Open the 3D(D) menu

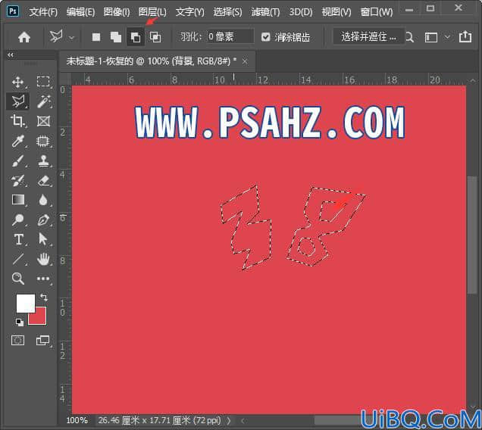tap(301, 12)
